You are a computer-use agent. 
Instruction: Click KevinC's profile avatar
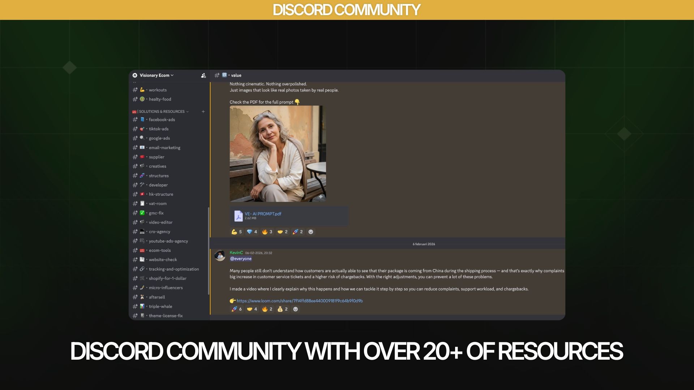point(220,255)
